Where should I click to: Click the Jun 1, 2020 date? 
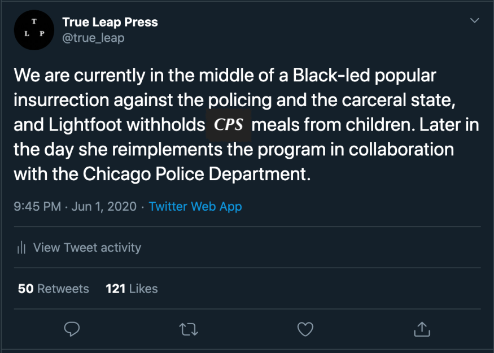point(104,206)
